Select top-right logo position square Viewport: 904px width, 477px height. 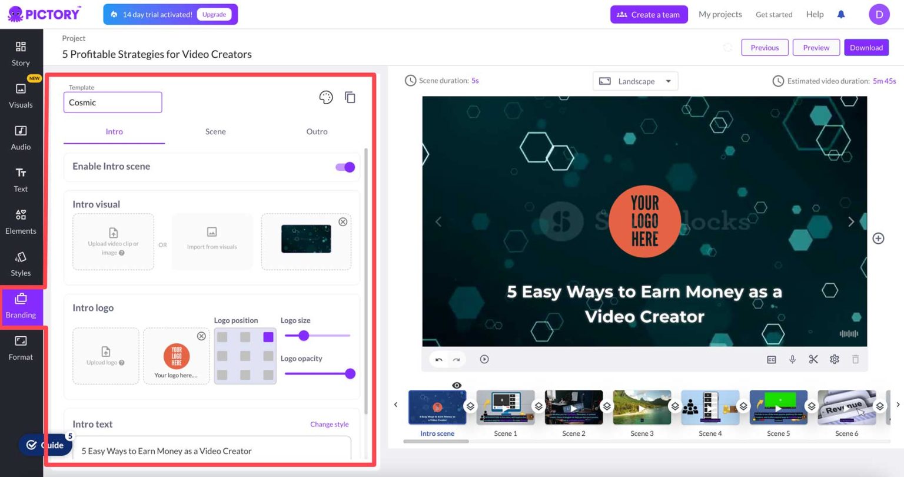tap(268, 337)
